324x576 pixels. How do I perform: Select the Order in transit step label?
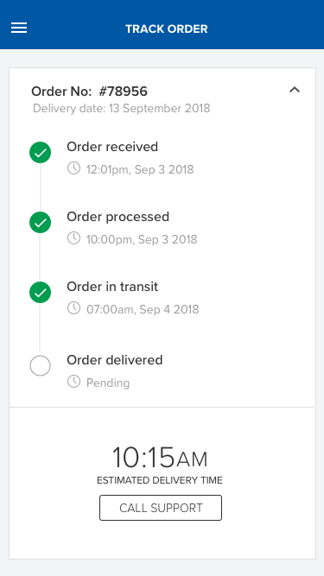(112, 287)
